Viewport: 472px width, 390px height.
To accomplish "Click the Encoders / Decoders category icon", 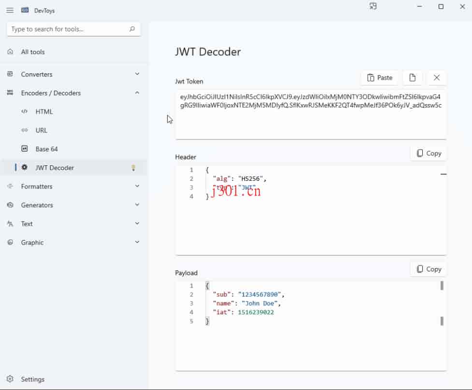I will click(10, 93).
